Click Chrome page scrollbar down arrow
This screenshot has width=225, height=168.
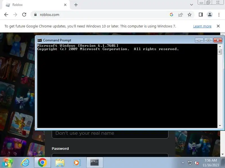[222, 154]
